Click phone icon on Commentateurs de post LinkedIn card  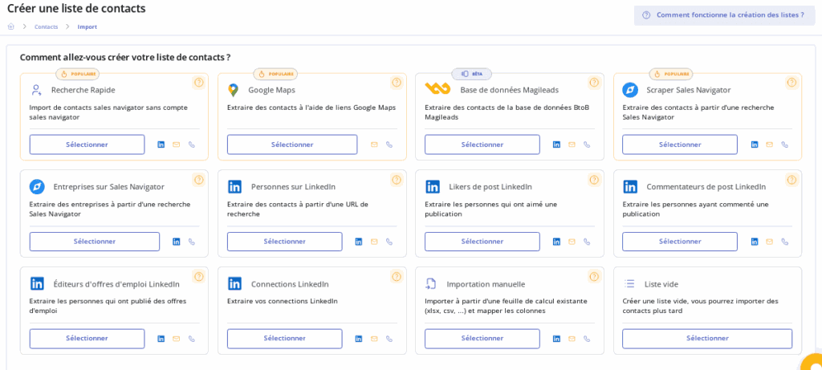(x=784, y=242)
